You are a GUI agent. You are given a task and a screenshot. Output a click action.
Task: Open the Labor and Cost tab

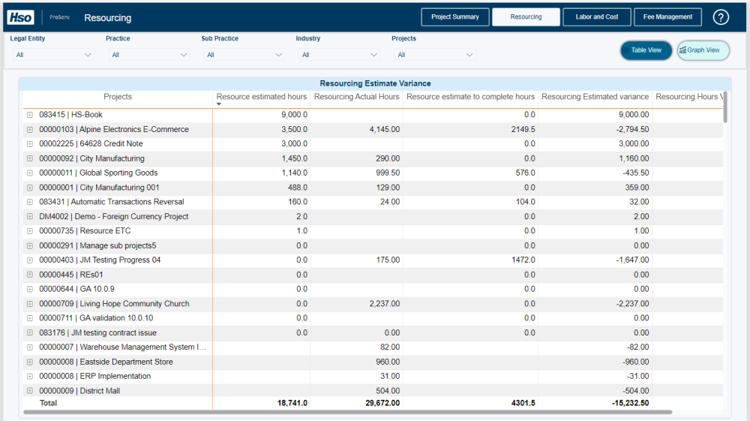point(597,17)
